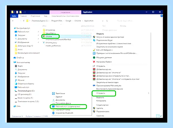173x128 pixels.
Task: Click the OneDrive cloud icon
Action: tap(15, 58)
